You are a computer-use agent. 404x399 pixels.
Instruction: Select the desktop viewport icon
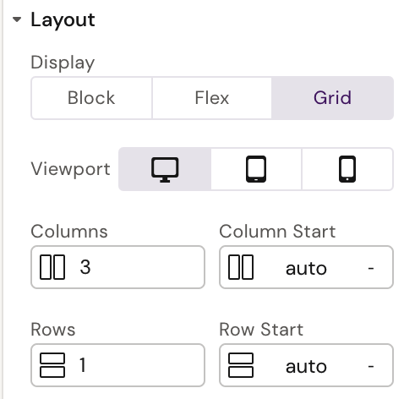(165, 169)
